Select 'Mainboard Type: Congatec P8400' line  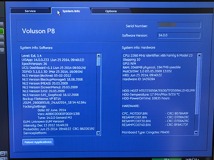[146, 132]
